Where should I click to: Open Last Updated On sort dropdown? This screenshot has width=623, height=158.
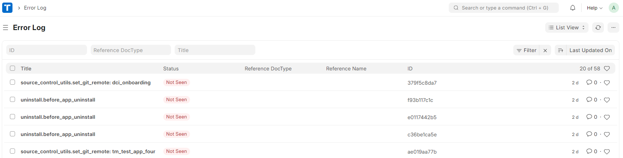click(590, 51)
